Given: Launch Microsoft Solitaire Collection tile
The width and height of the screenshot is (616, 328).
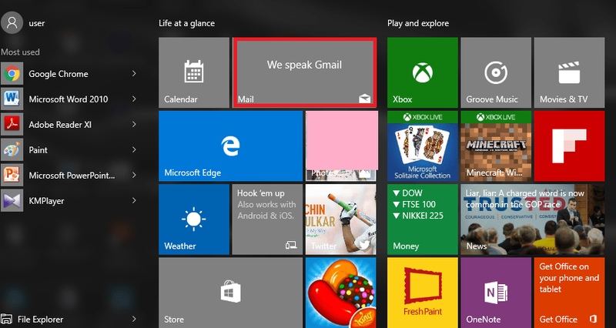Looking at the screenshot, I should (x=422, y=146).
